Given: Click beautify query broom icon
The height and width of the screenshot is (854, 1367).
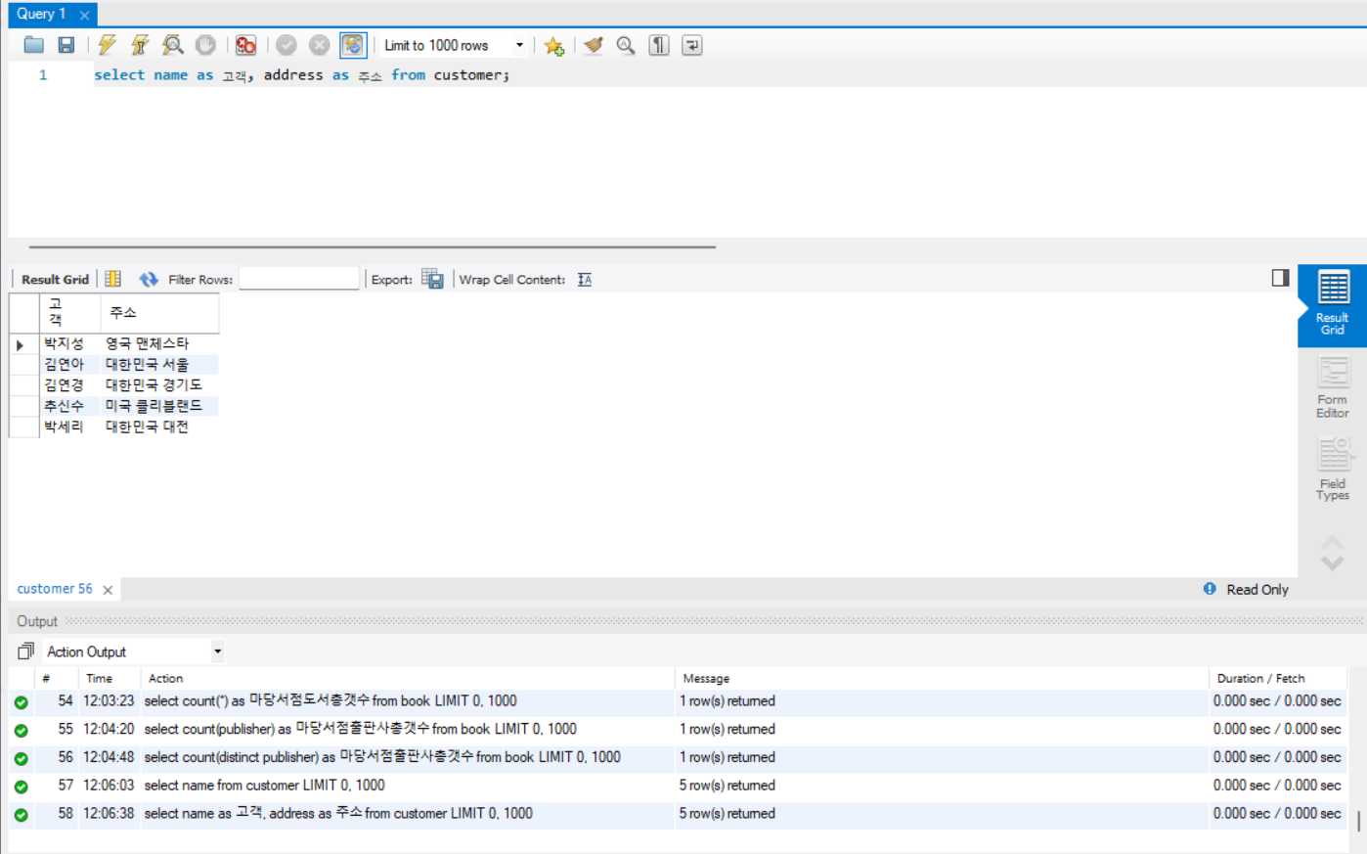Looking at the screenshot, I should (594, 45).
